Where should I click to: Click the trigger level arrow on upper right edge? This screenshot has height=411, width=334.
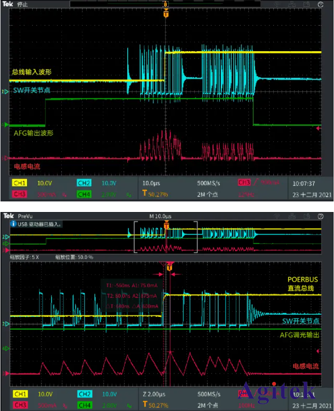[318, 128]
